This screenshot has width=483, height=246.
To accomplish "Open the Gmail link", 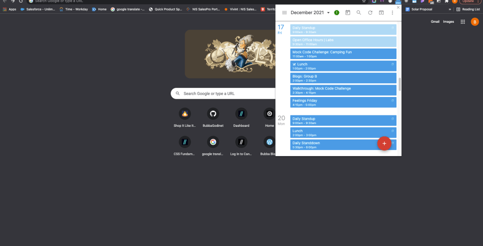I will (435, 22).
